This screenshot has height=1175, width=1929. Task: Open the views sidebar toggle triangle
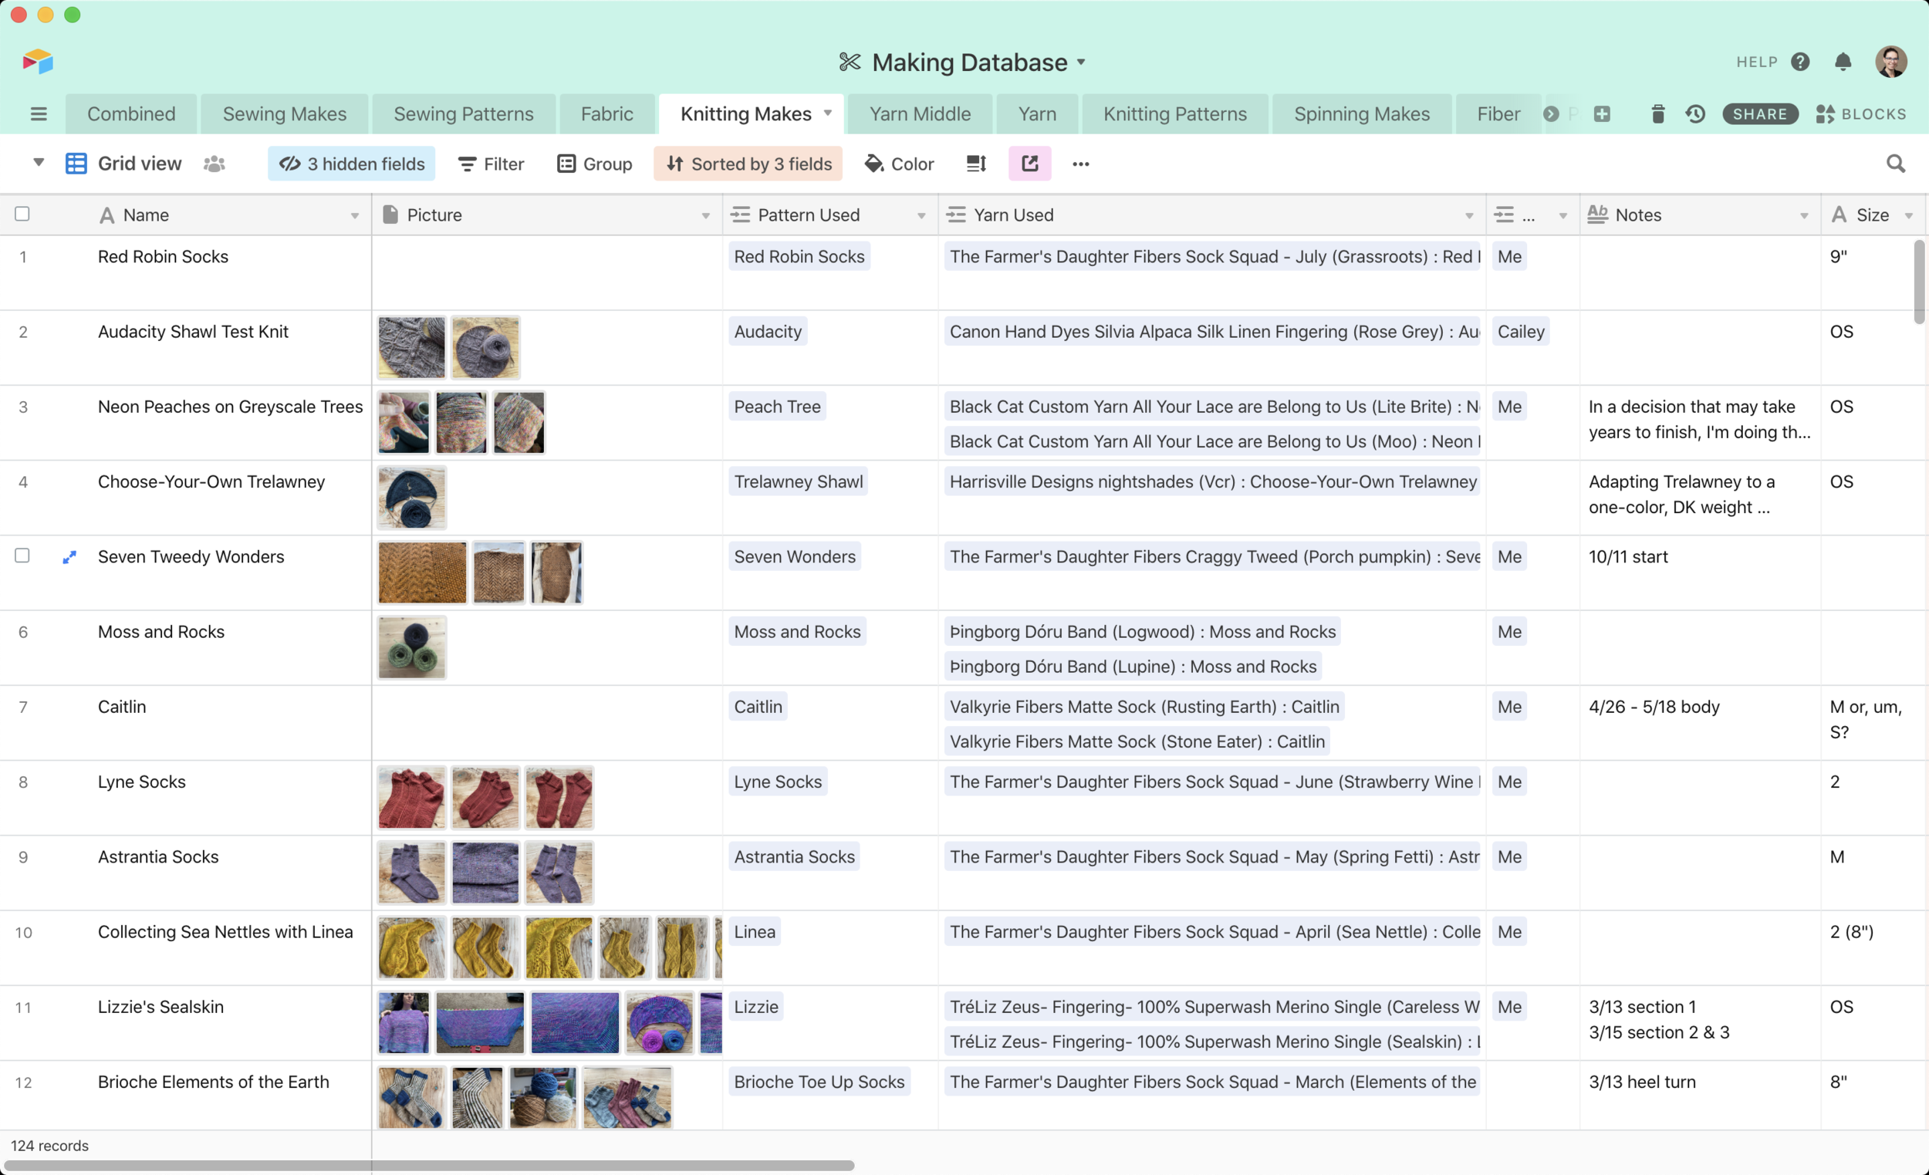[x=39, y=163]
